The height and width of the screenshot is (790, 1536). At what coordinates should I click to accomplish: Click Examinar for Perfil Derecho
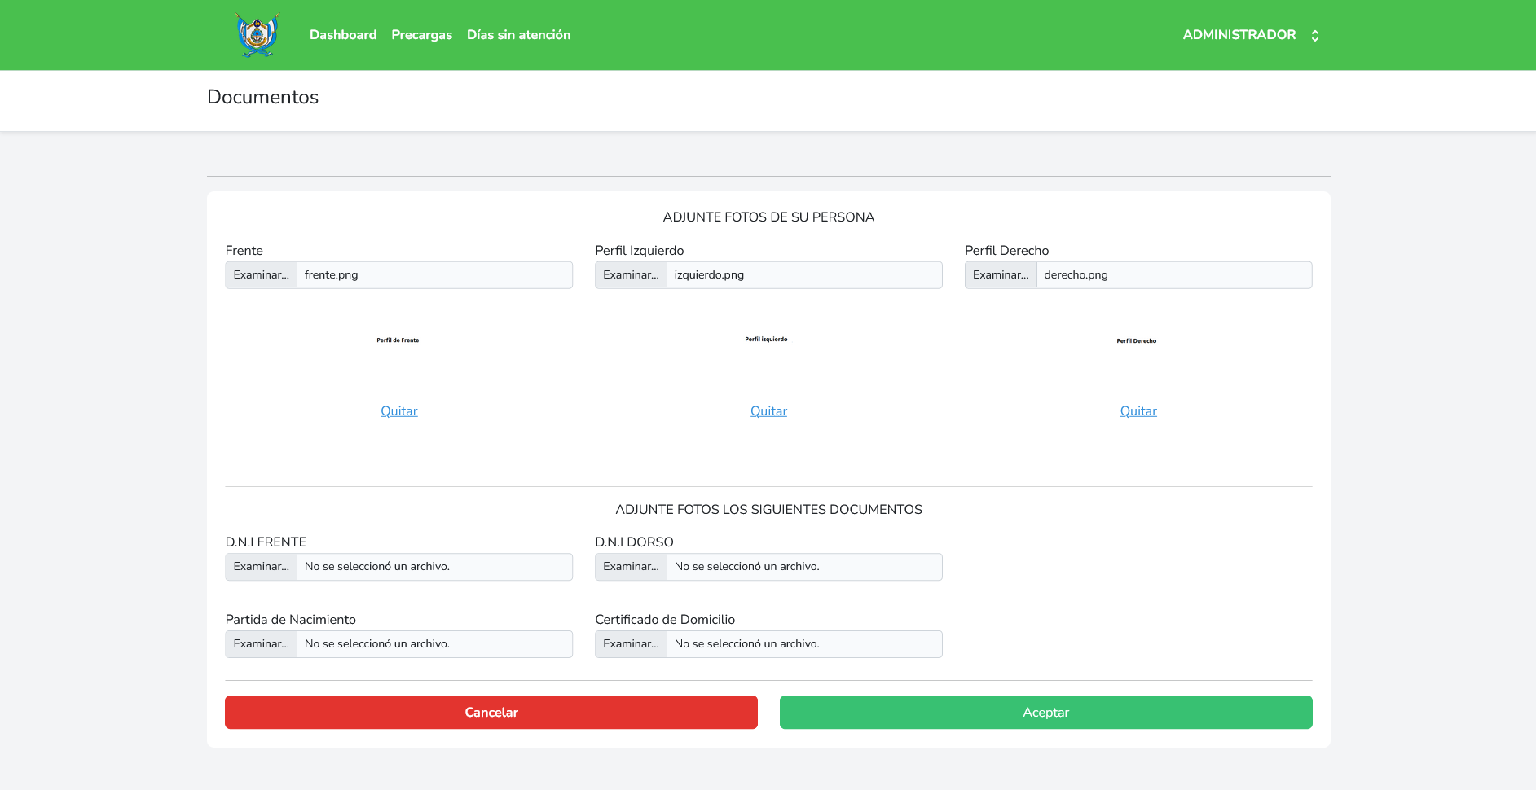tap(1001, 275)
